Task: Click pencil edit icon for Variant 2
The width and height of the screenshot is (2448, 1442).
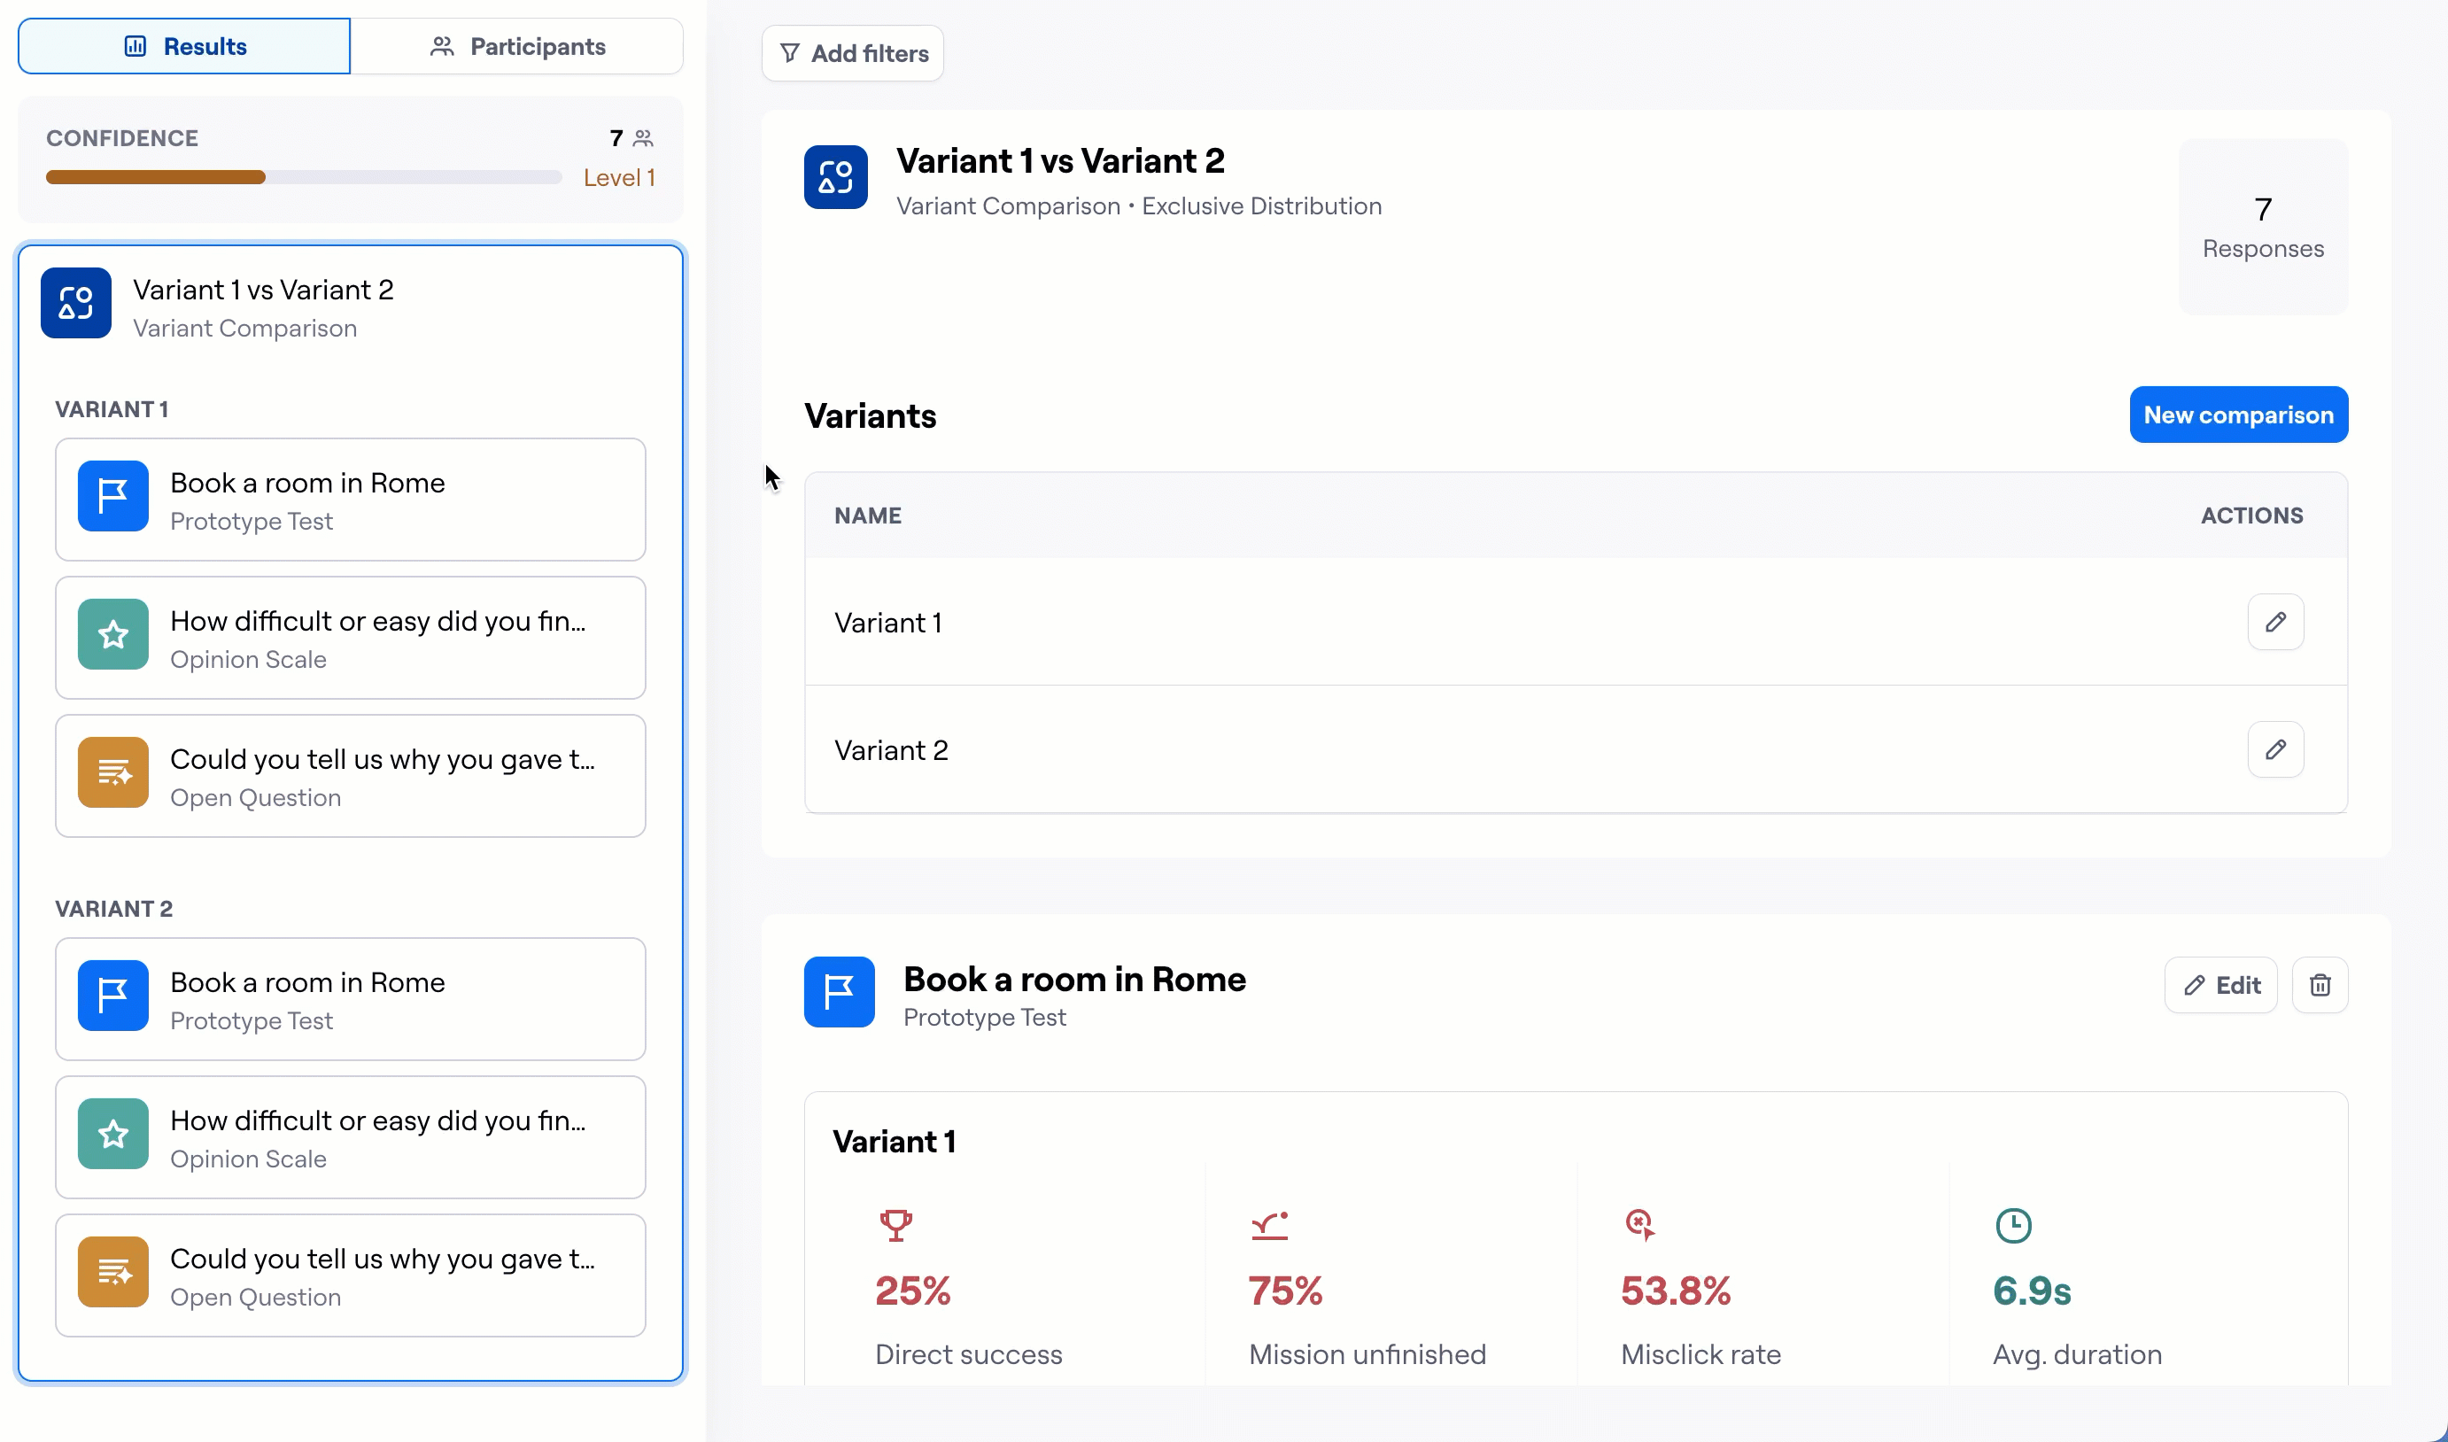Action: click(2275, 749)
